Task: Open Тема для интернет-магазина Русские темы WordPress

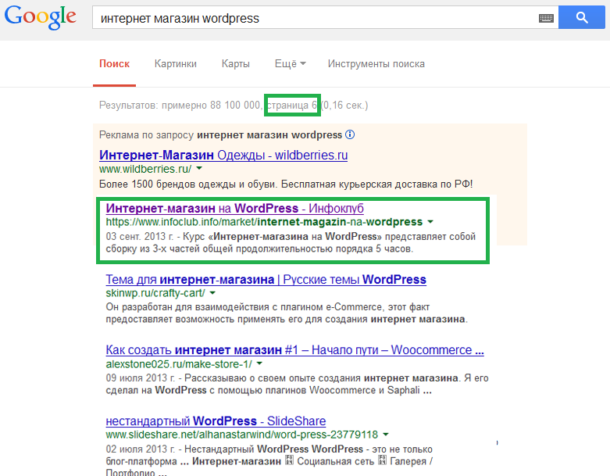Action: [x=266, y=280]
